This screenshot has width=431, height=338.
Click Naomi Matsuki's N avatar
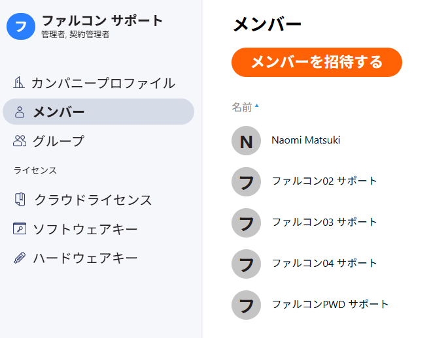click(x=246, y=141)
